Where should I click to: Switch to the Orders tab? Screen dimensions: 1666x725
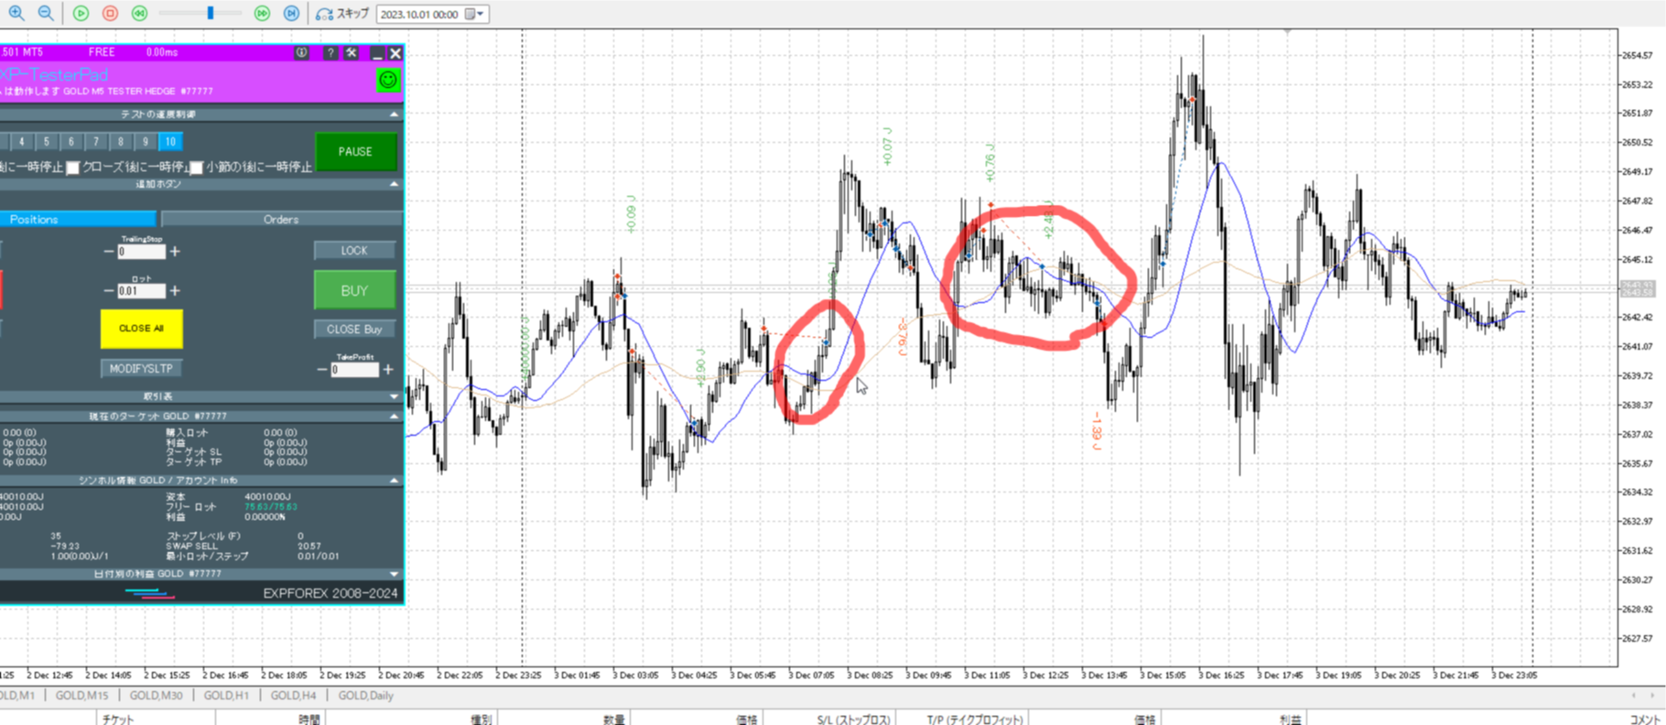tap(281, 219)
